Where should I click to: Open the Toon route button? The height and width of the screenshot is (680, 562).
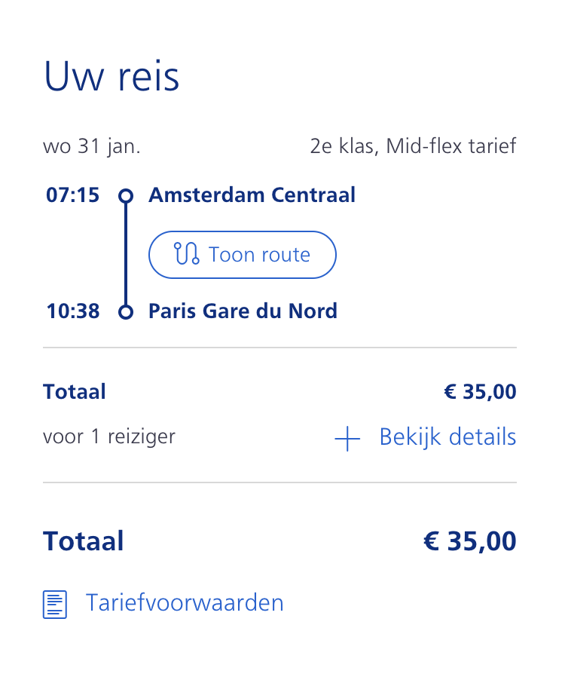coord(243,255)
